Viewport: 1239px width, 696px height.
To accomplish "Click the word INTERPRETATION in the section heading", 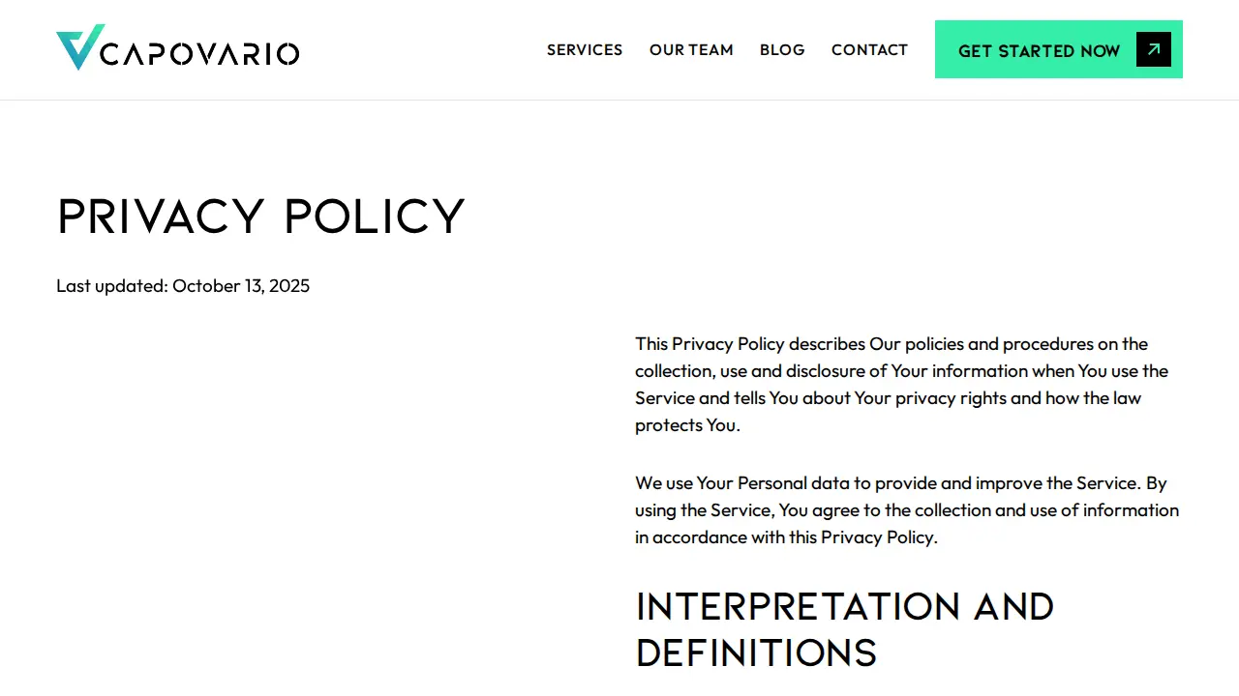I will click(x=798, y=607).
